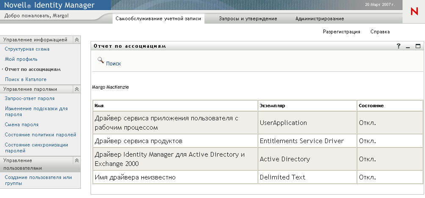
Task: Collapse Управление пользователями section
Action: (77, 160)
